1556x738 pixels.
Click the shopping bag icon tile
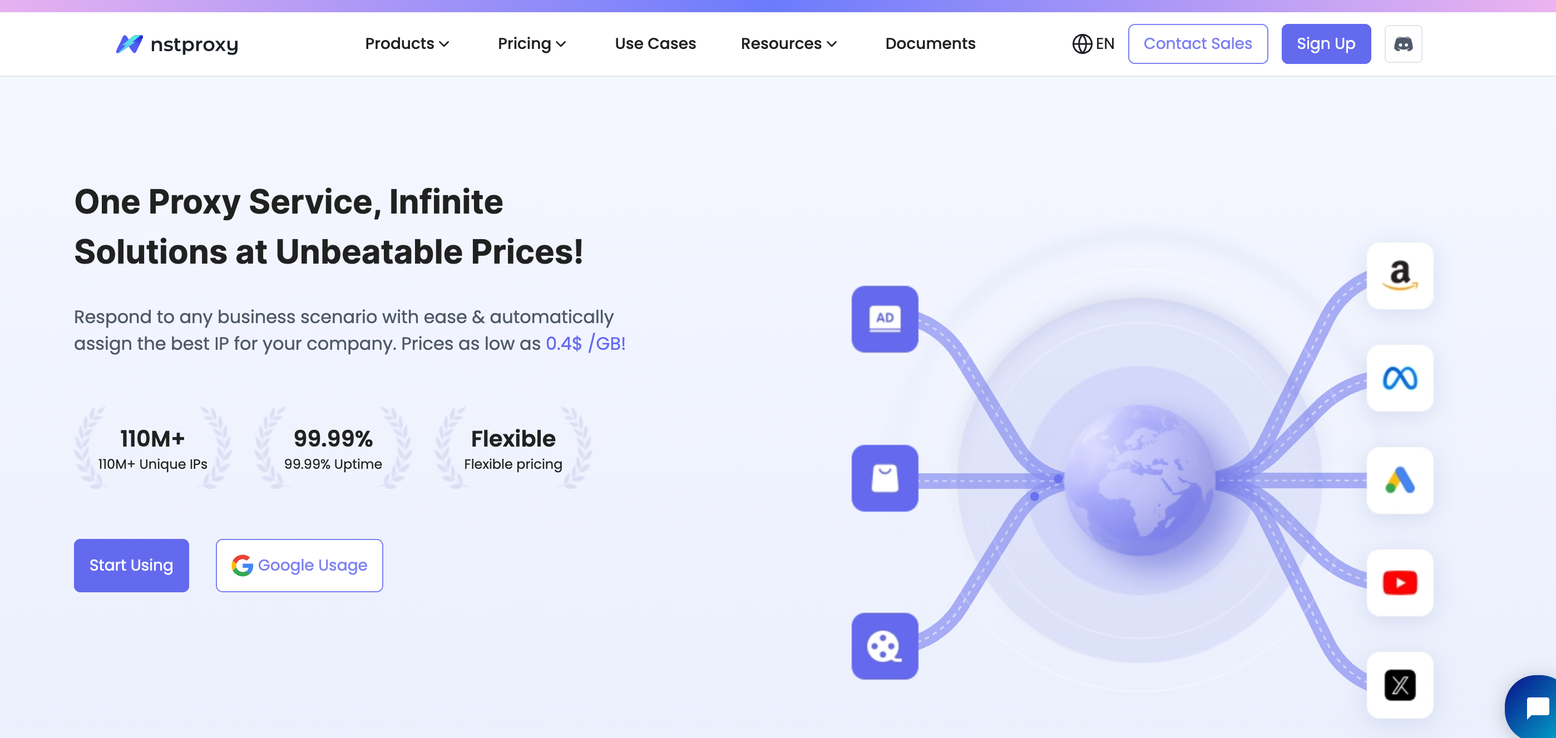tap(885, 478)
